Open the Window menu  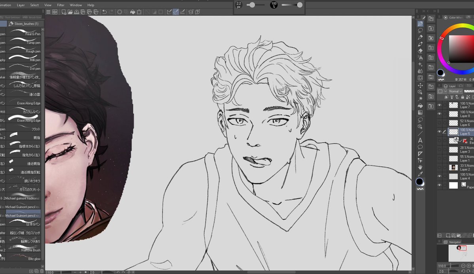(x=76, y=5)
